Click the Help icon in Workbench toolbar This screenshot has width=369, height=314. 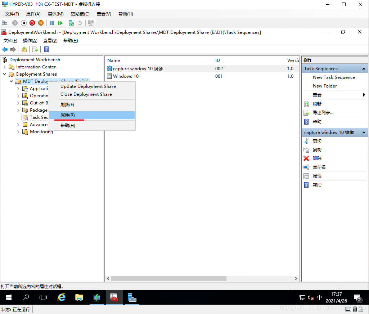[46, 49]
